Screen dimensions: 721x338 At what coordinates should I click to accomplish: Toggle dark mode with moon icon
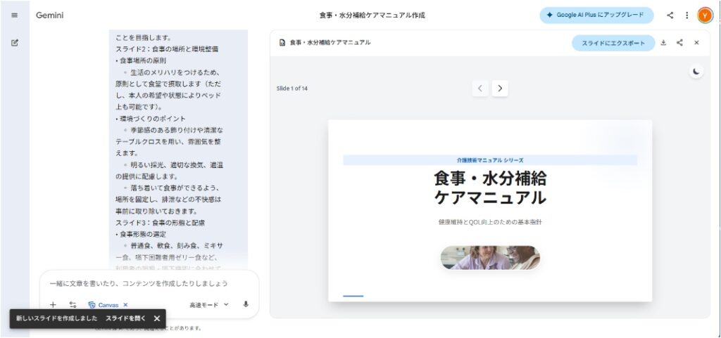tap(696, 71)
